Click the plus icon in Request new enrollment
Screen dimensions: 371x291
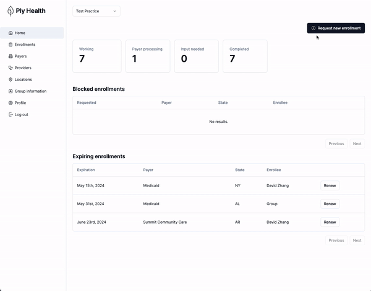click(x=313, y=28)
